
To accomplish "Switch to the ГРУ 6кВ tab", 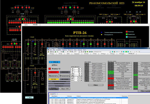I will tap(86, 54).
